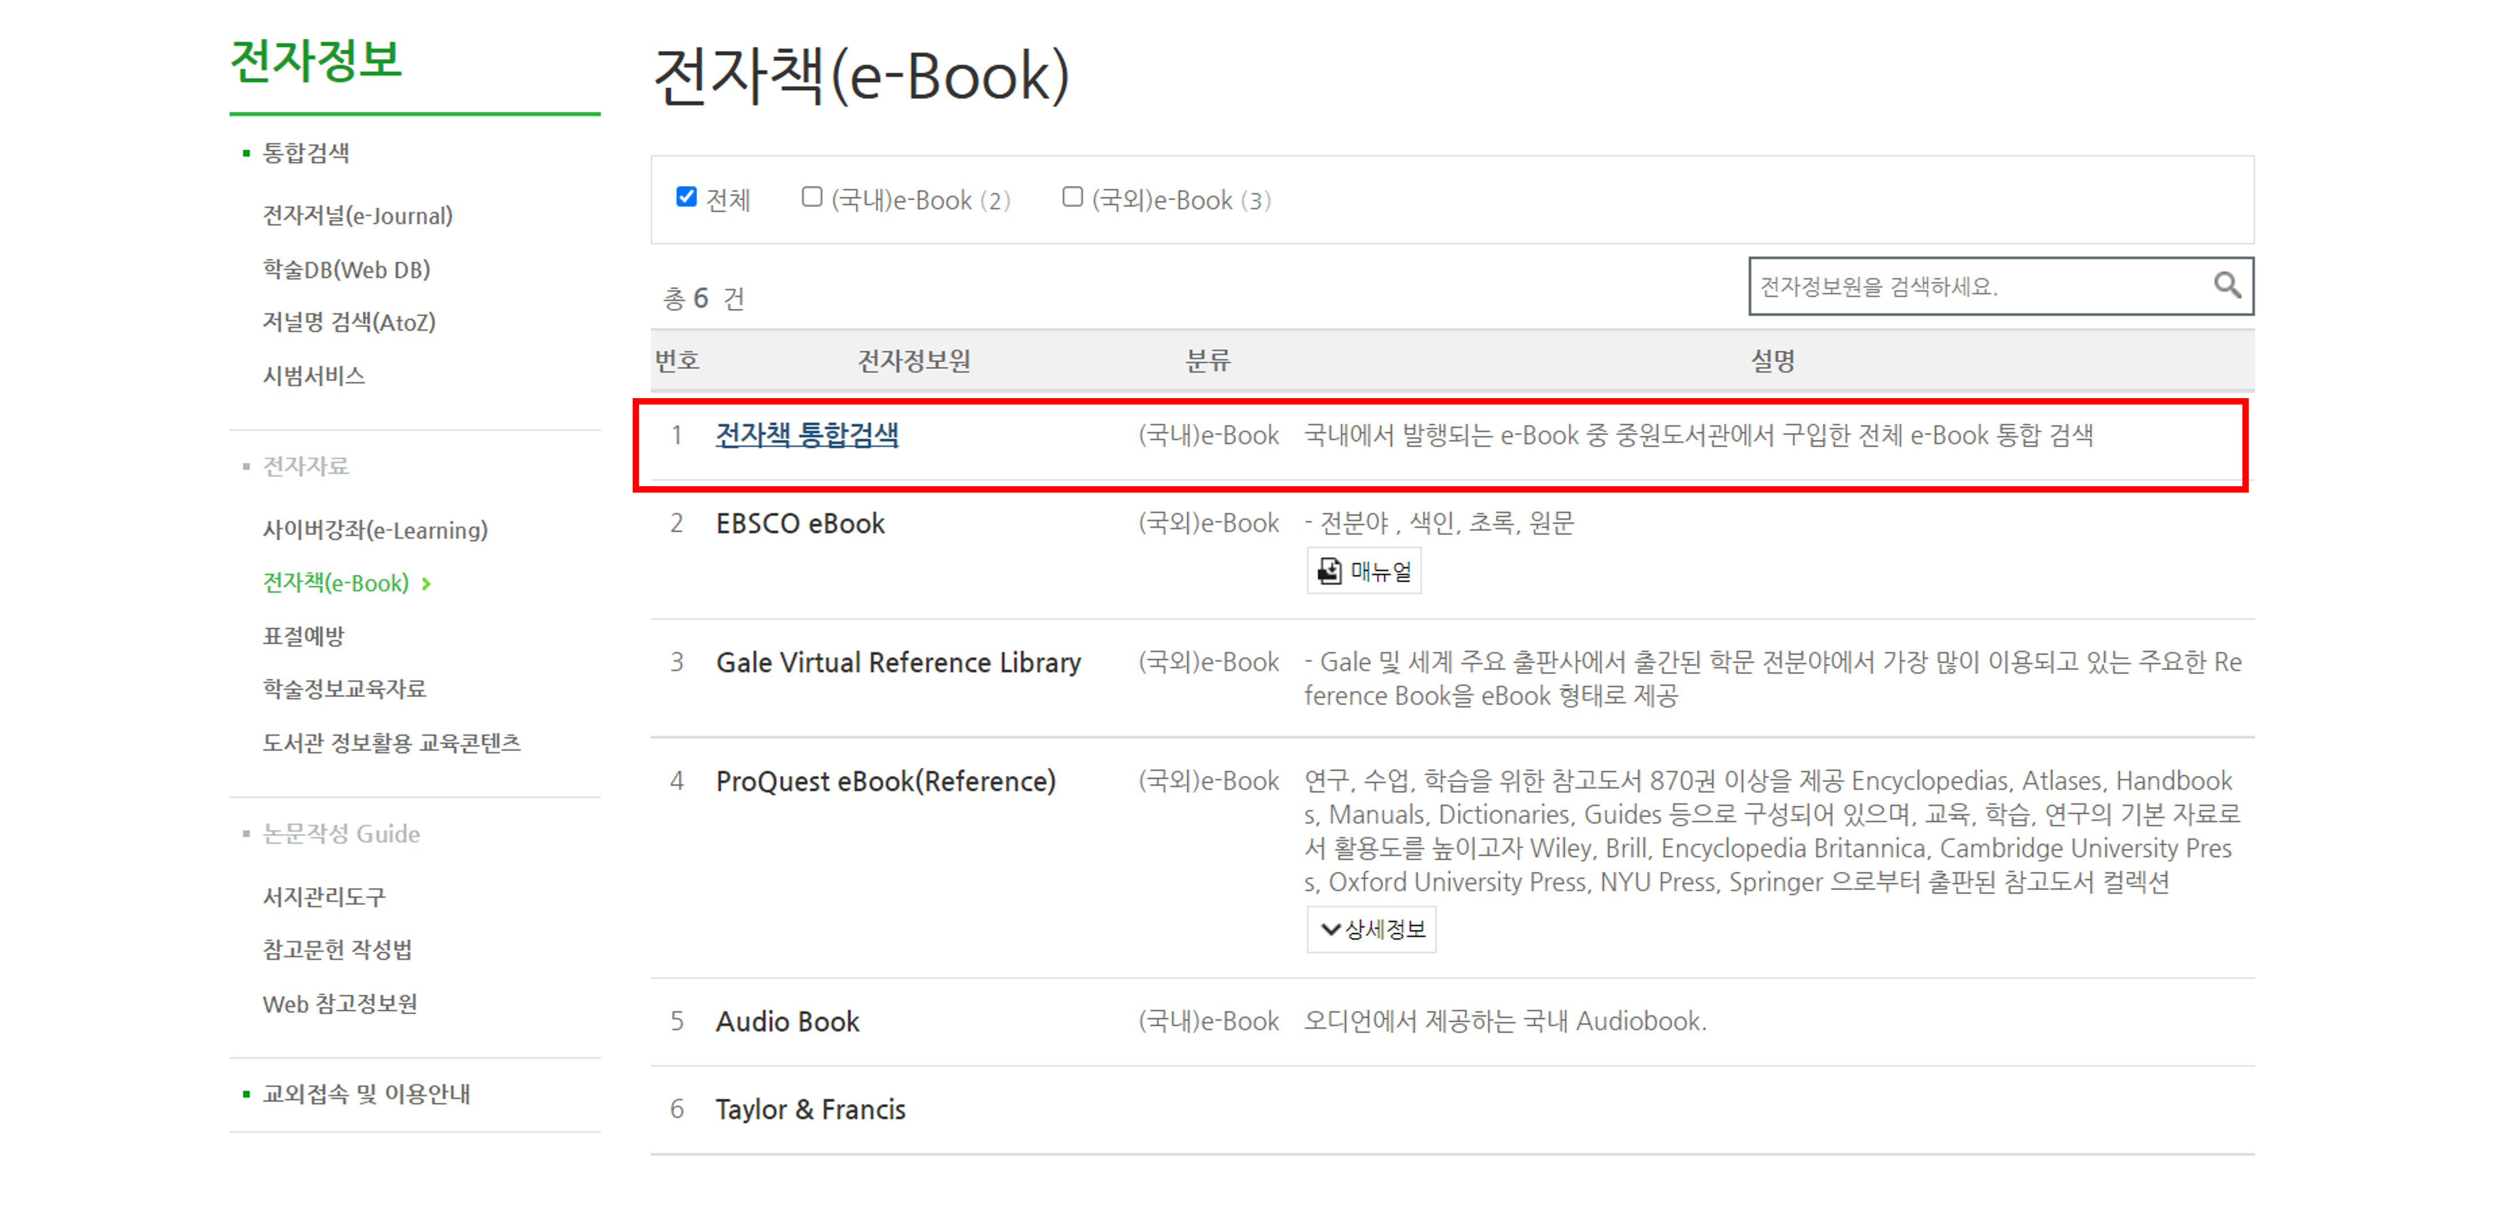Open 전자저널(e-Journal) in the sidebar
2517x1207 pixels.
[356, 216]
